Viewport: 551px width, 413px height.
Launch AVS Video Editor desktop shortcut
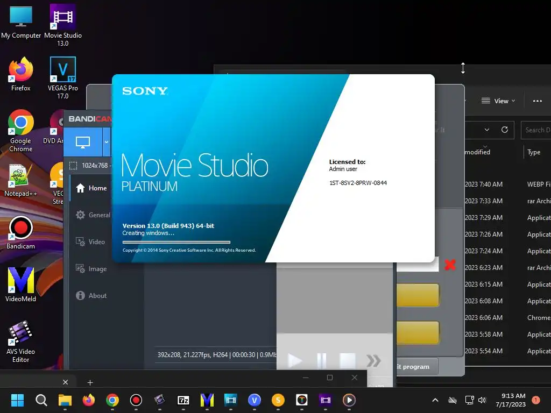coord(20,341)
